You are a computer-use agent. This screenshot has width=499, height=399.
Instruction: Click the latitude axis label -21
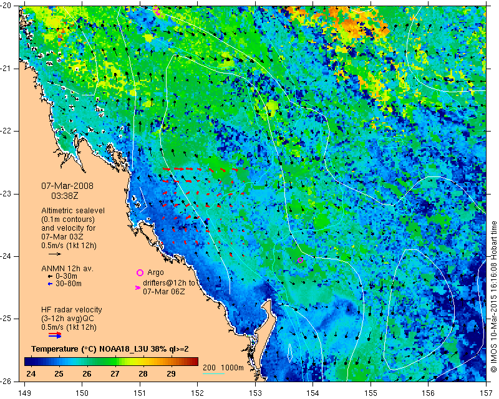pyautogui.click(x=6, y=69)
